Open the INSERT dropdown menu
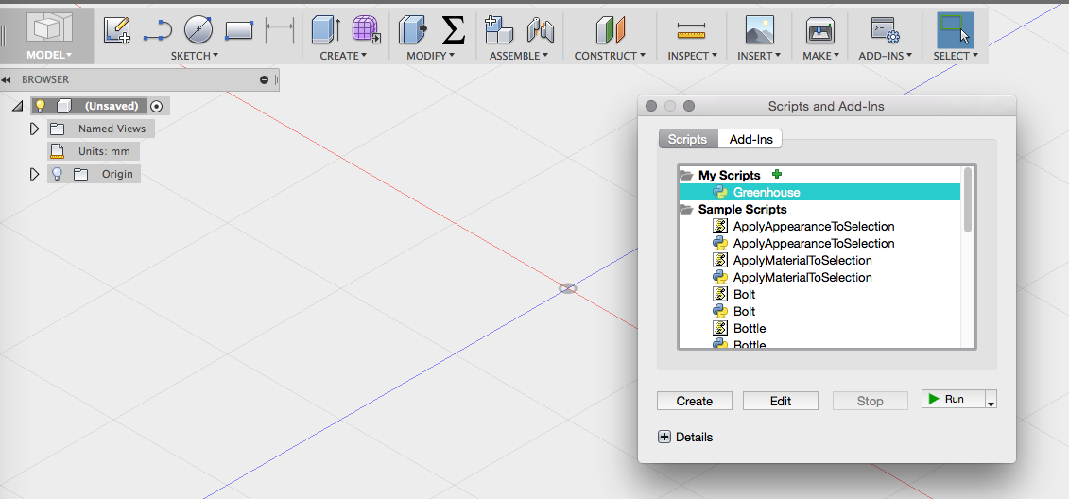The height and width of the screenshot is (499, 1069). click(759, 56)
